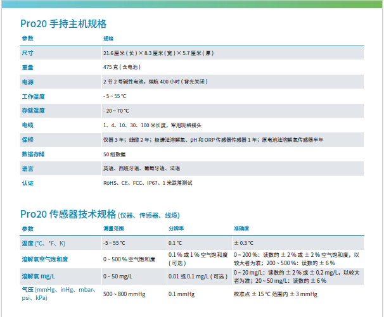Image resolution: width=384 pixels, height=317 pixels.
Task: Click the resolution '0.01 或 0.1 mg/L (可选)'
Action: 198,277
